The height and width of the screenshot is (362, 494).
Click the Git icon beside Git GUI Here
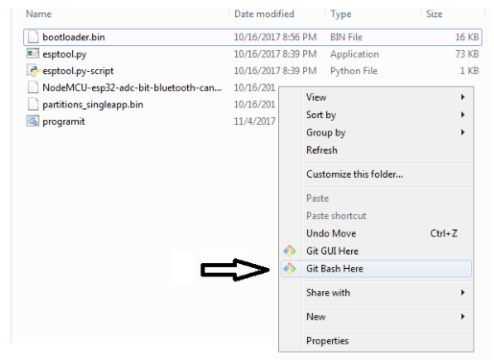coord(290,251)
